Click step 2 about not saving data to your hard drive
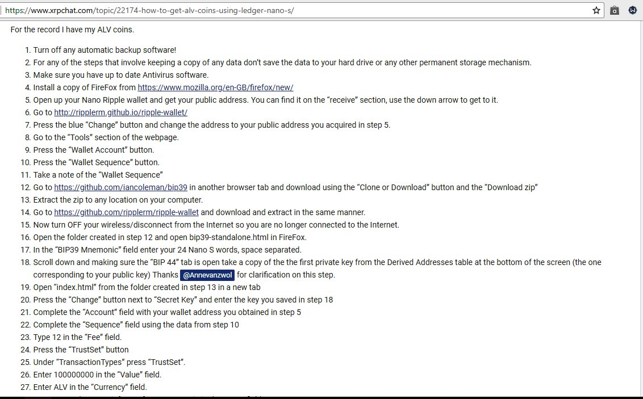 (x=282, y=62)
